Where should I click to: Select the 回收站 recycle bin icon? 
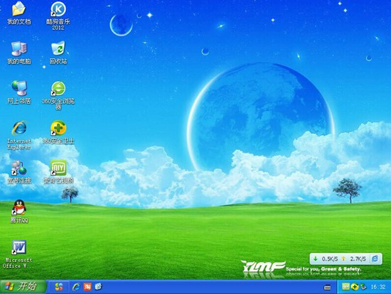tap(58, 53)
